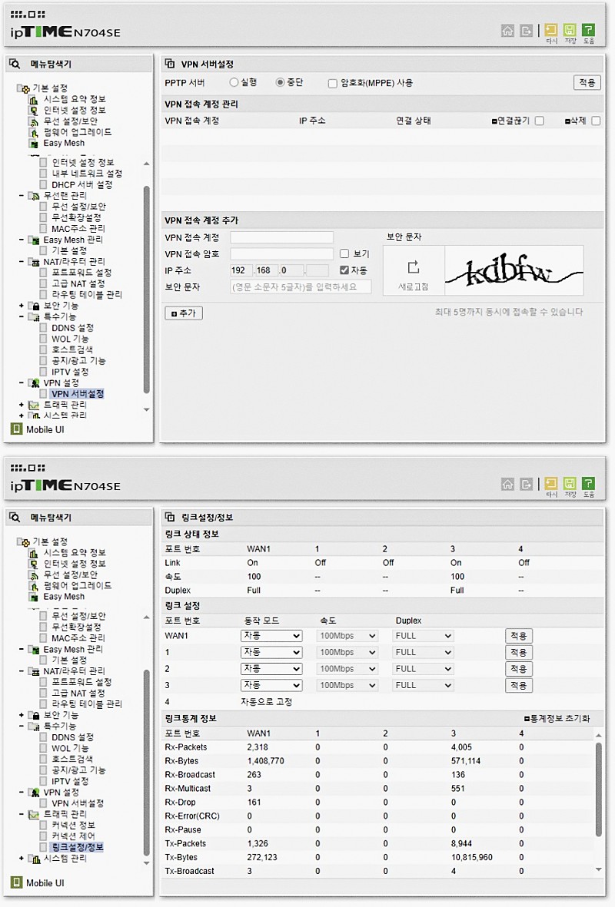The width and height of the screenshot is (615, 907).
Task: Click the logout icon above 링크설정/정보 panel
Action: coord(527,484)
